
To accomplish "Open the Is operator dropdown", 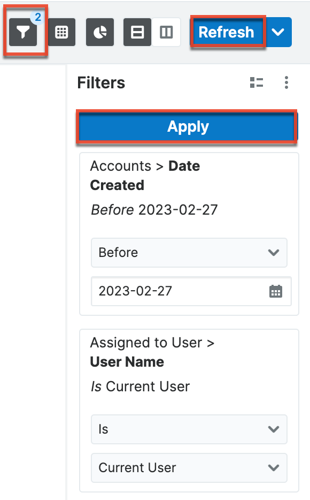I will click(189, 429).
